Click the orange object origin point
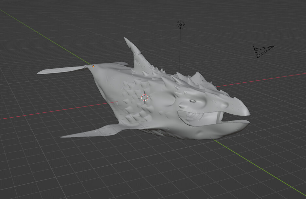 pyautogui.click(x=93, y=66)
